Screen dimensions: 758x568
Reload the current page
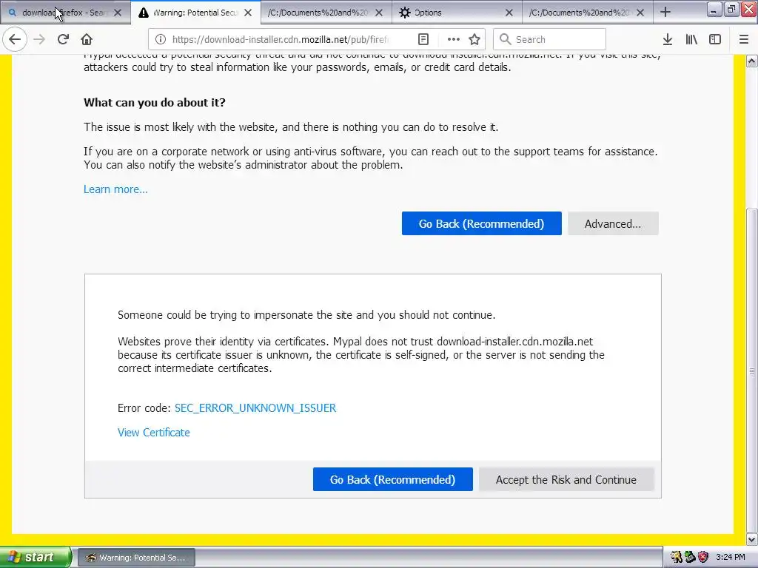point(63,39)
